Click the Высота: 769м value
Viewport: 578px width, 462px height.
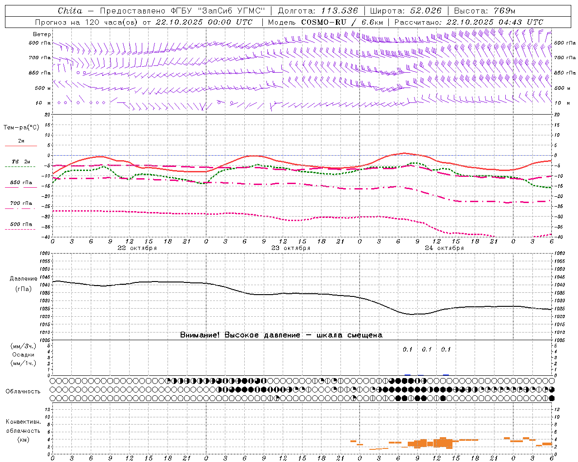[485, 11]
